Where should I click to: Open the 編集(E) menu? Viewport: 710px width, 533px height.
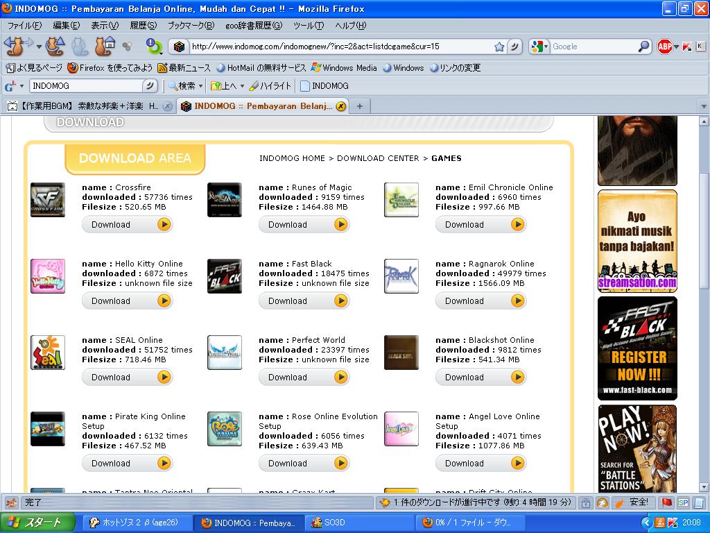pyautogui.click(x=66, y=26)
